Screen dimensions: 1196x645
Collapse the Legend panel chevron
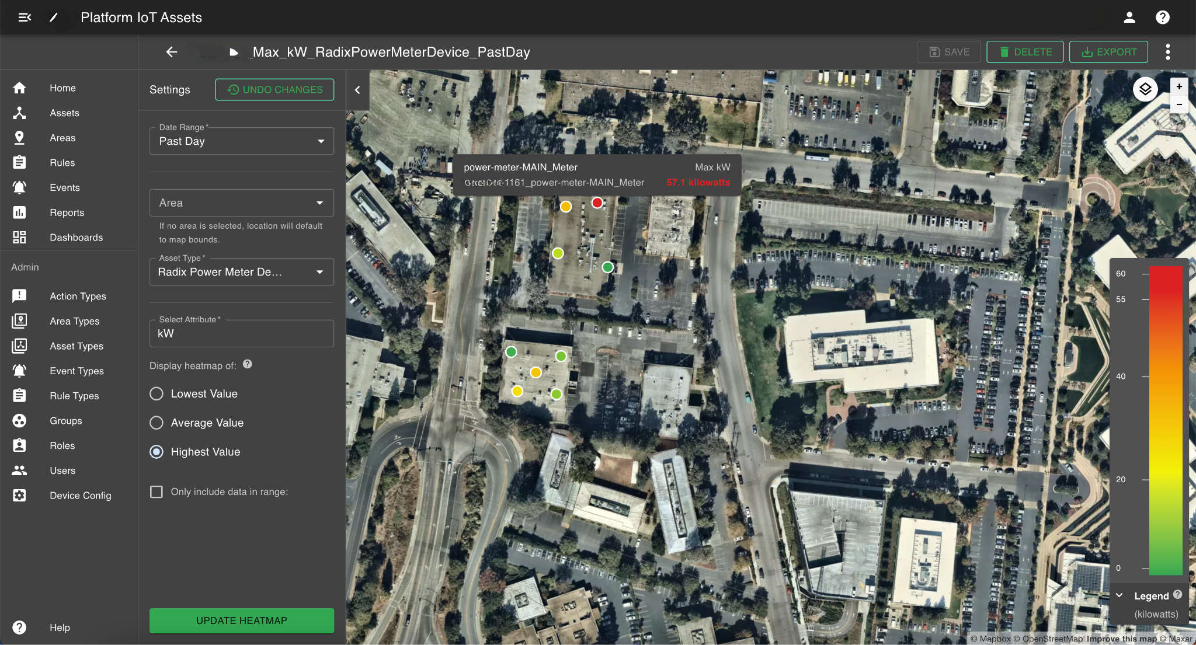click(x=1119, y=595)
